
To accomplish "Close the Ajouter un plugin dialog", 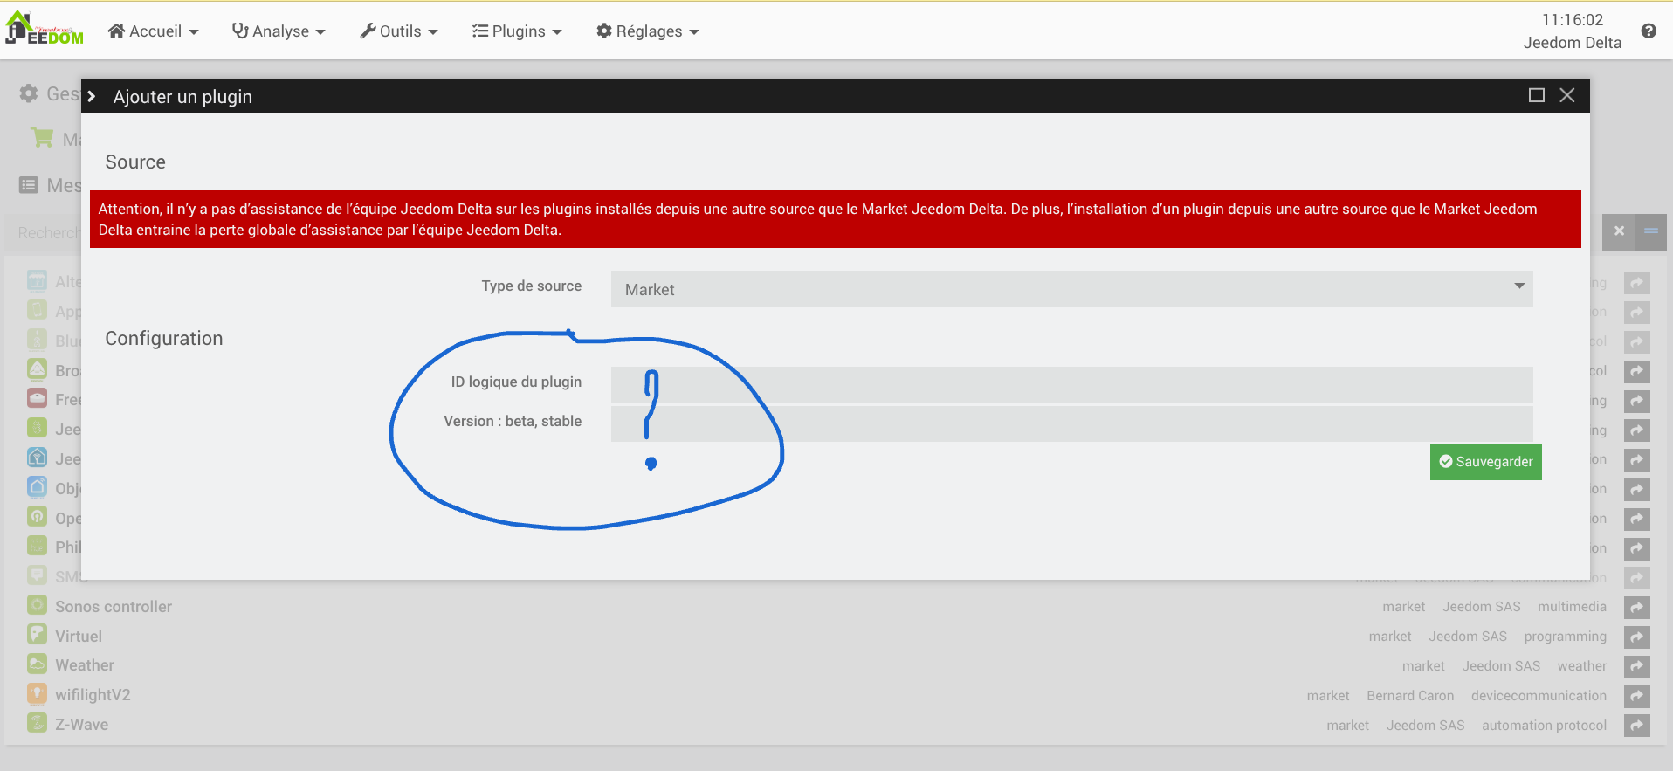I will [x=1567, y=95].
